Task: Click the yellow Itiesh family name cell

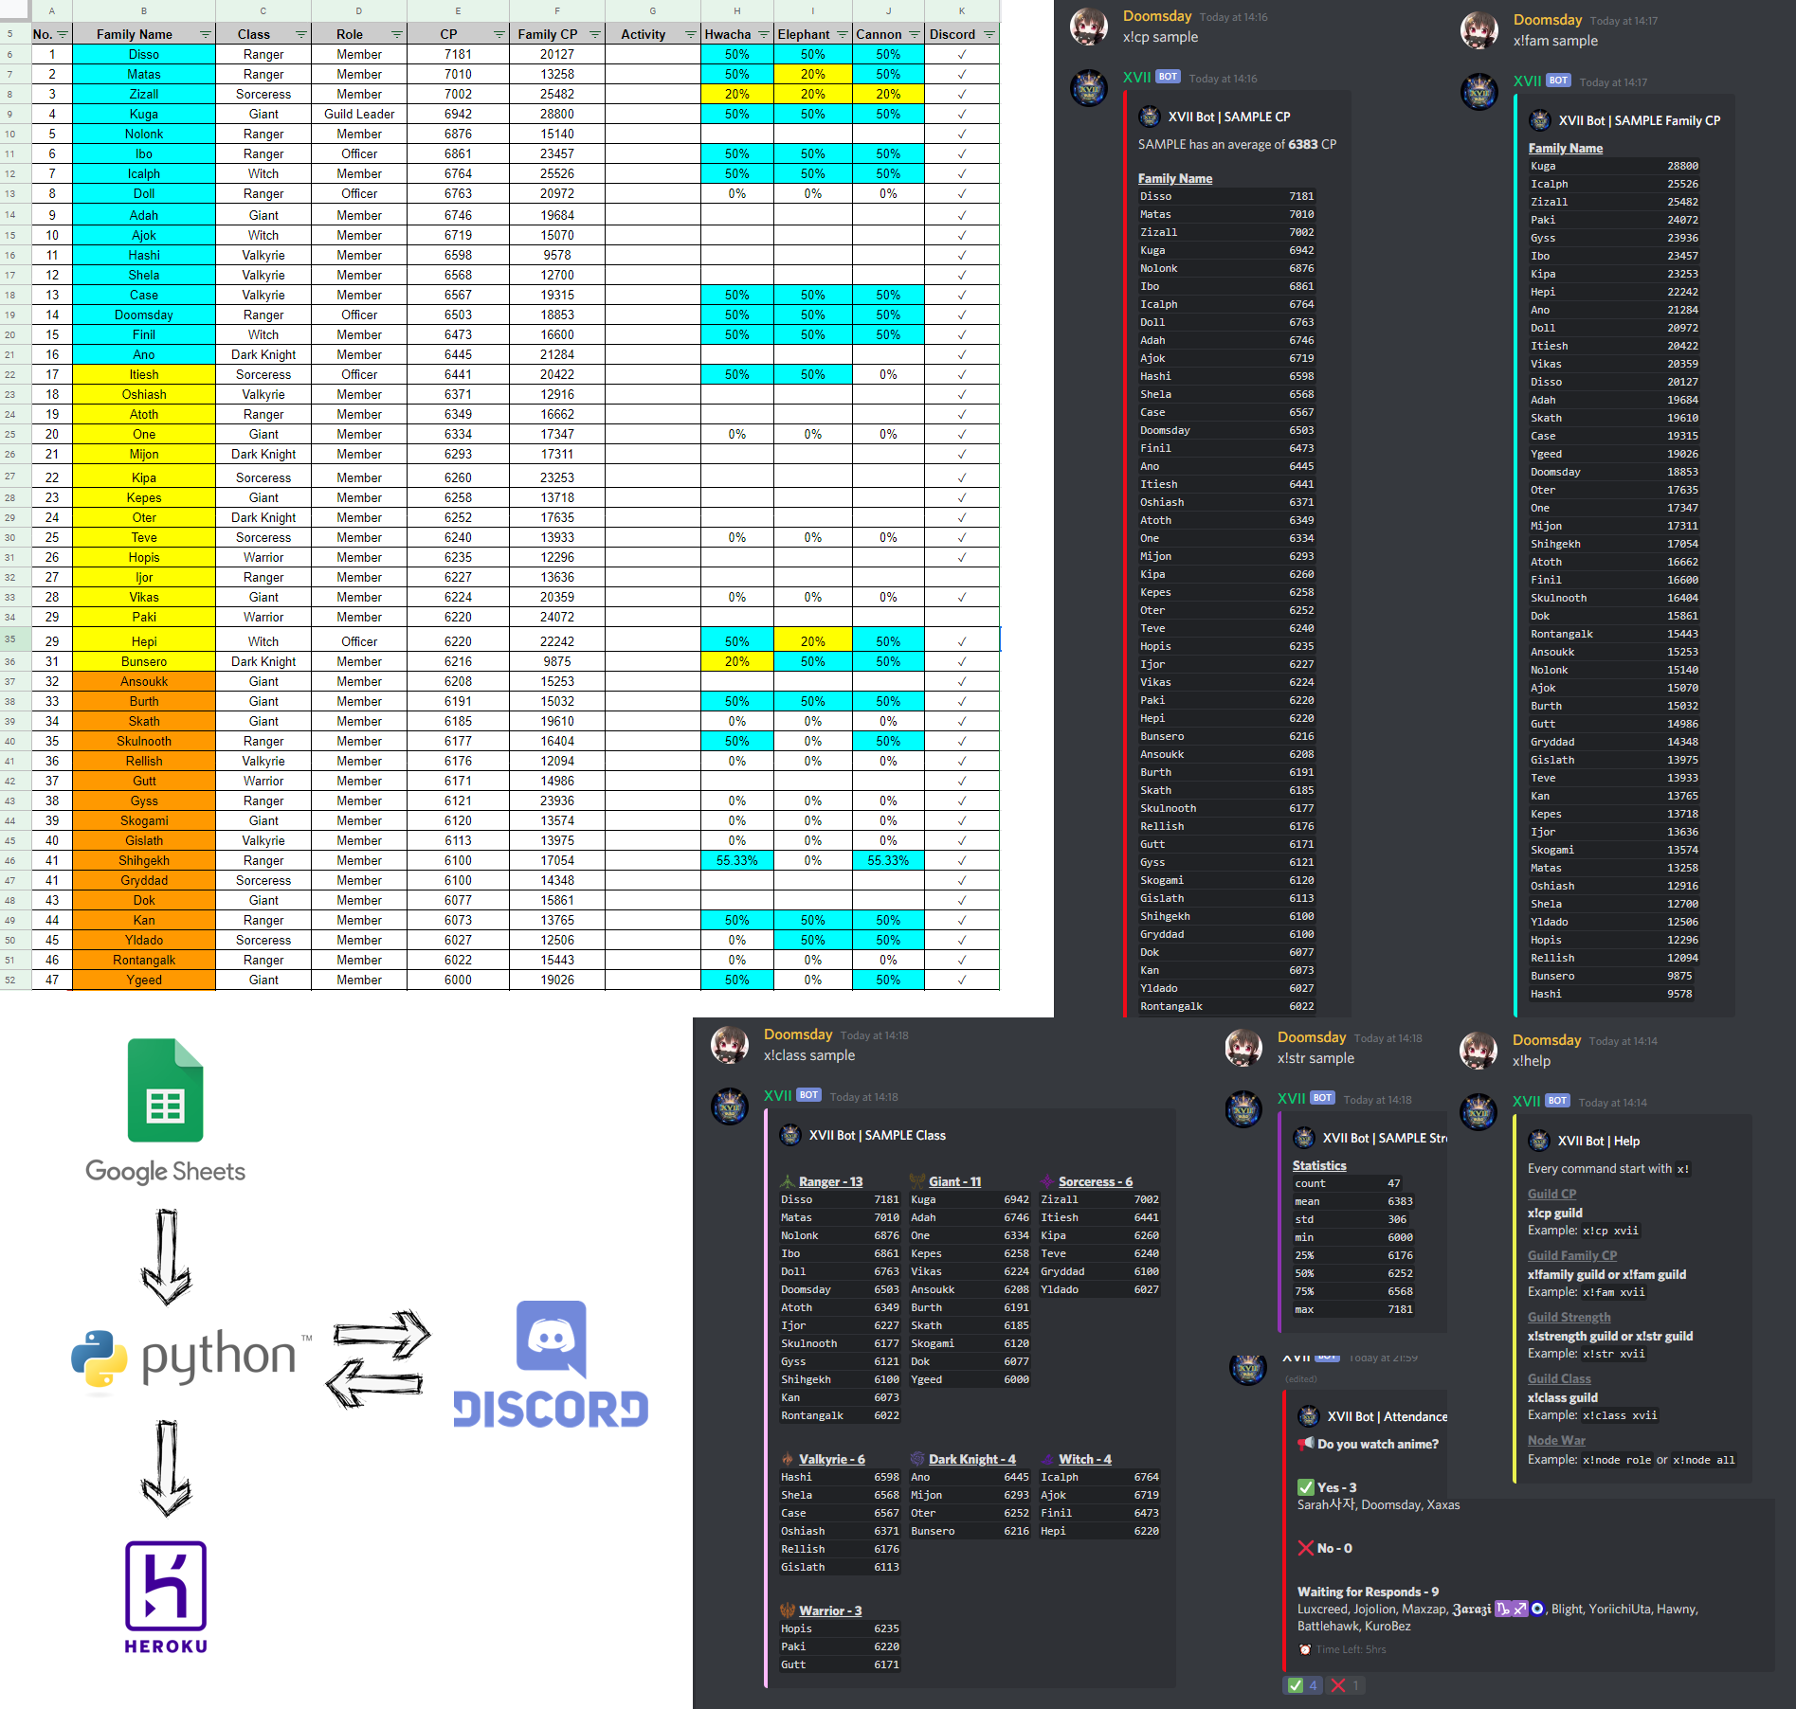Action: pyautogui.click(x=144, y=374)
